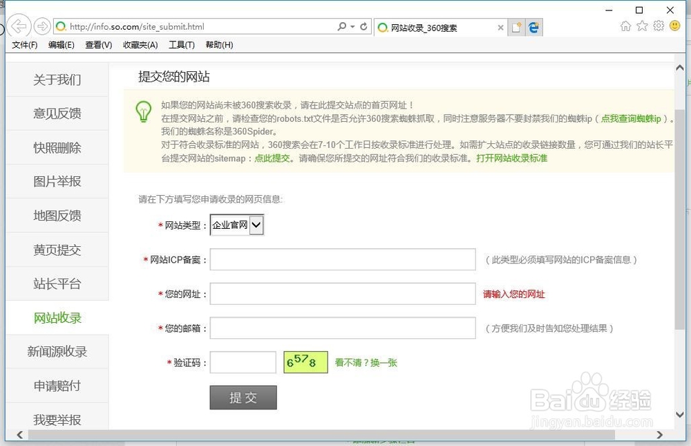The image size is (691, 446).
Task: Click the light bulb tip icon
Action: [143, 111]
